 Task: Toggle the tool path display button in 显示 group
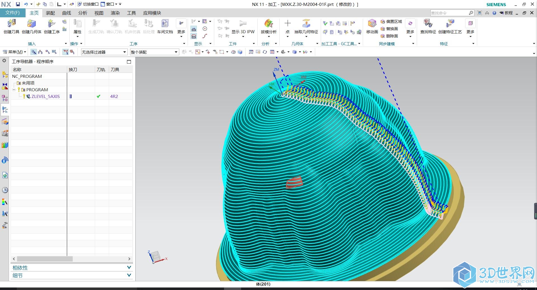click(x=194, y=29)
